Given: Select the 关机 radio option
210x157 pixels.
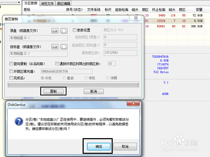Looking at the screenshot, I should coord(42,78).
